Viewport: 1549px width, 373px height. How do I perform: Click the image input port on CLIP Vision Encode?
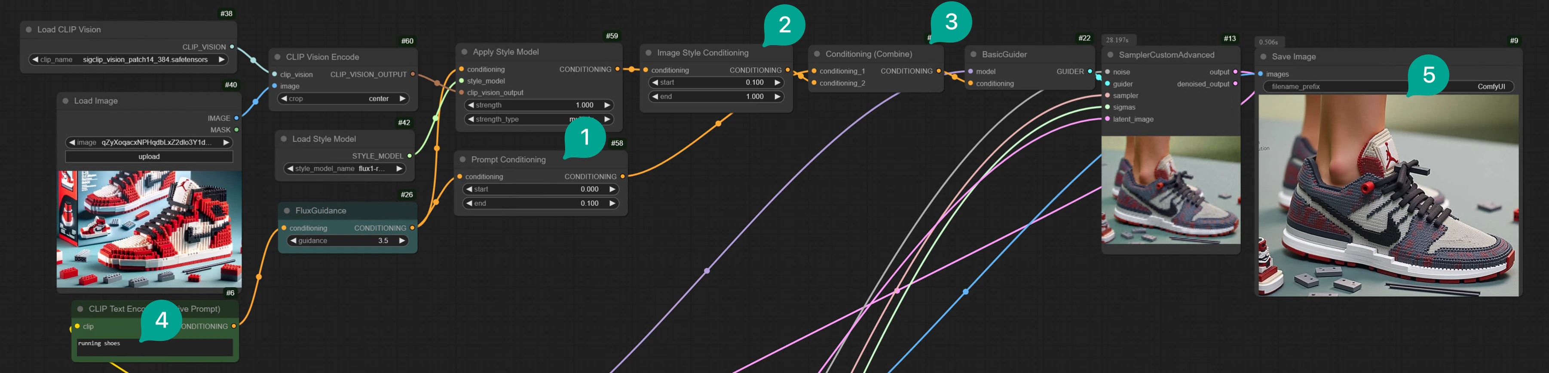(x=275, y=86)
